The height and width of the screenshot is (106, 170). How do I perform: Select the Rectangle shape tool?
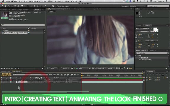pyautogui.click(x=22, y=6)
